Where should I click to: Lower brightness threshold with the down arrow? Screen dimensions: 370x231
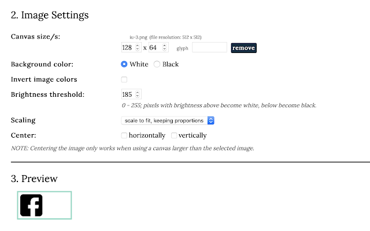click(x=137, y=96)
